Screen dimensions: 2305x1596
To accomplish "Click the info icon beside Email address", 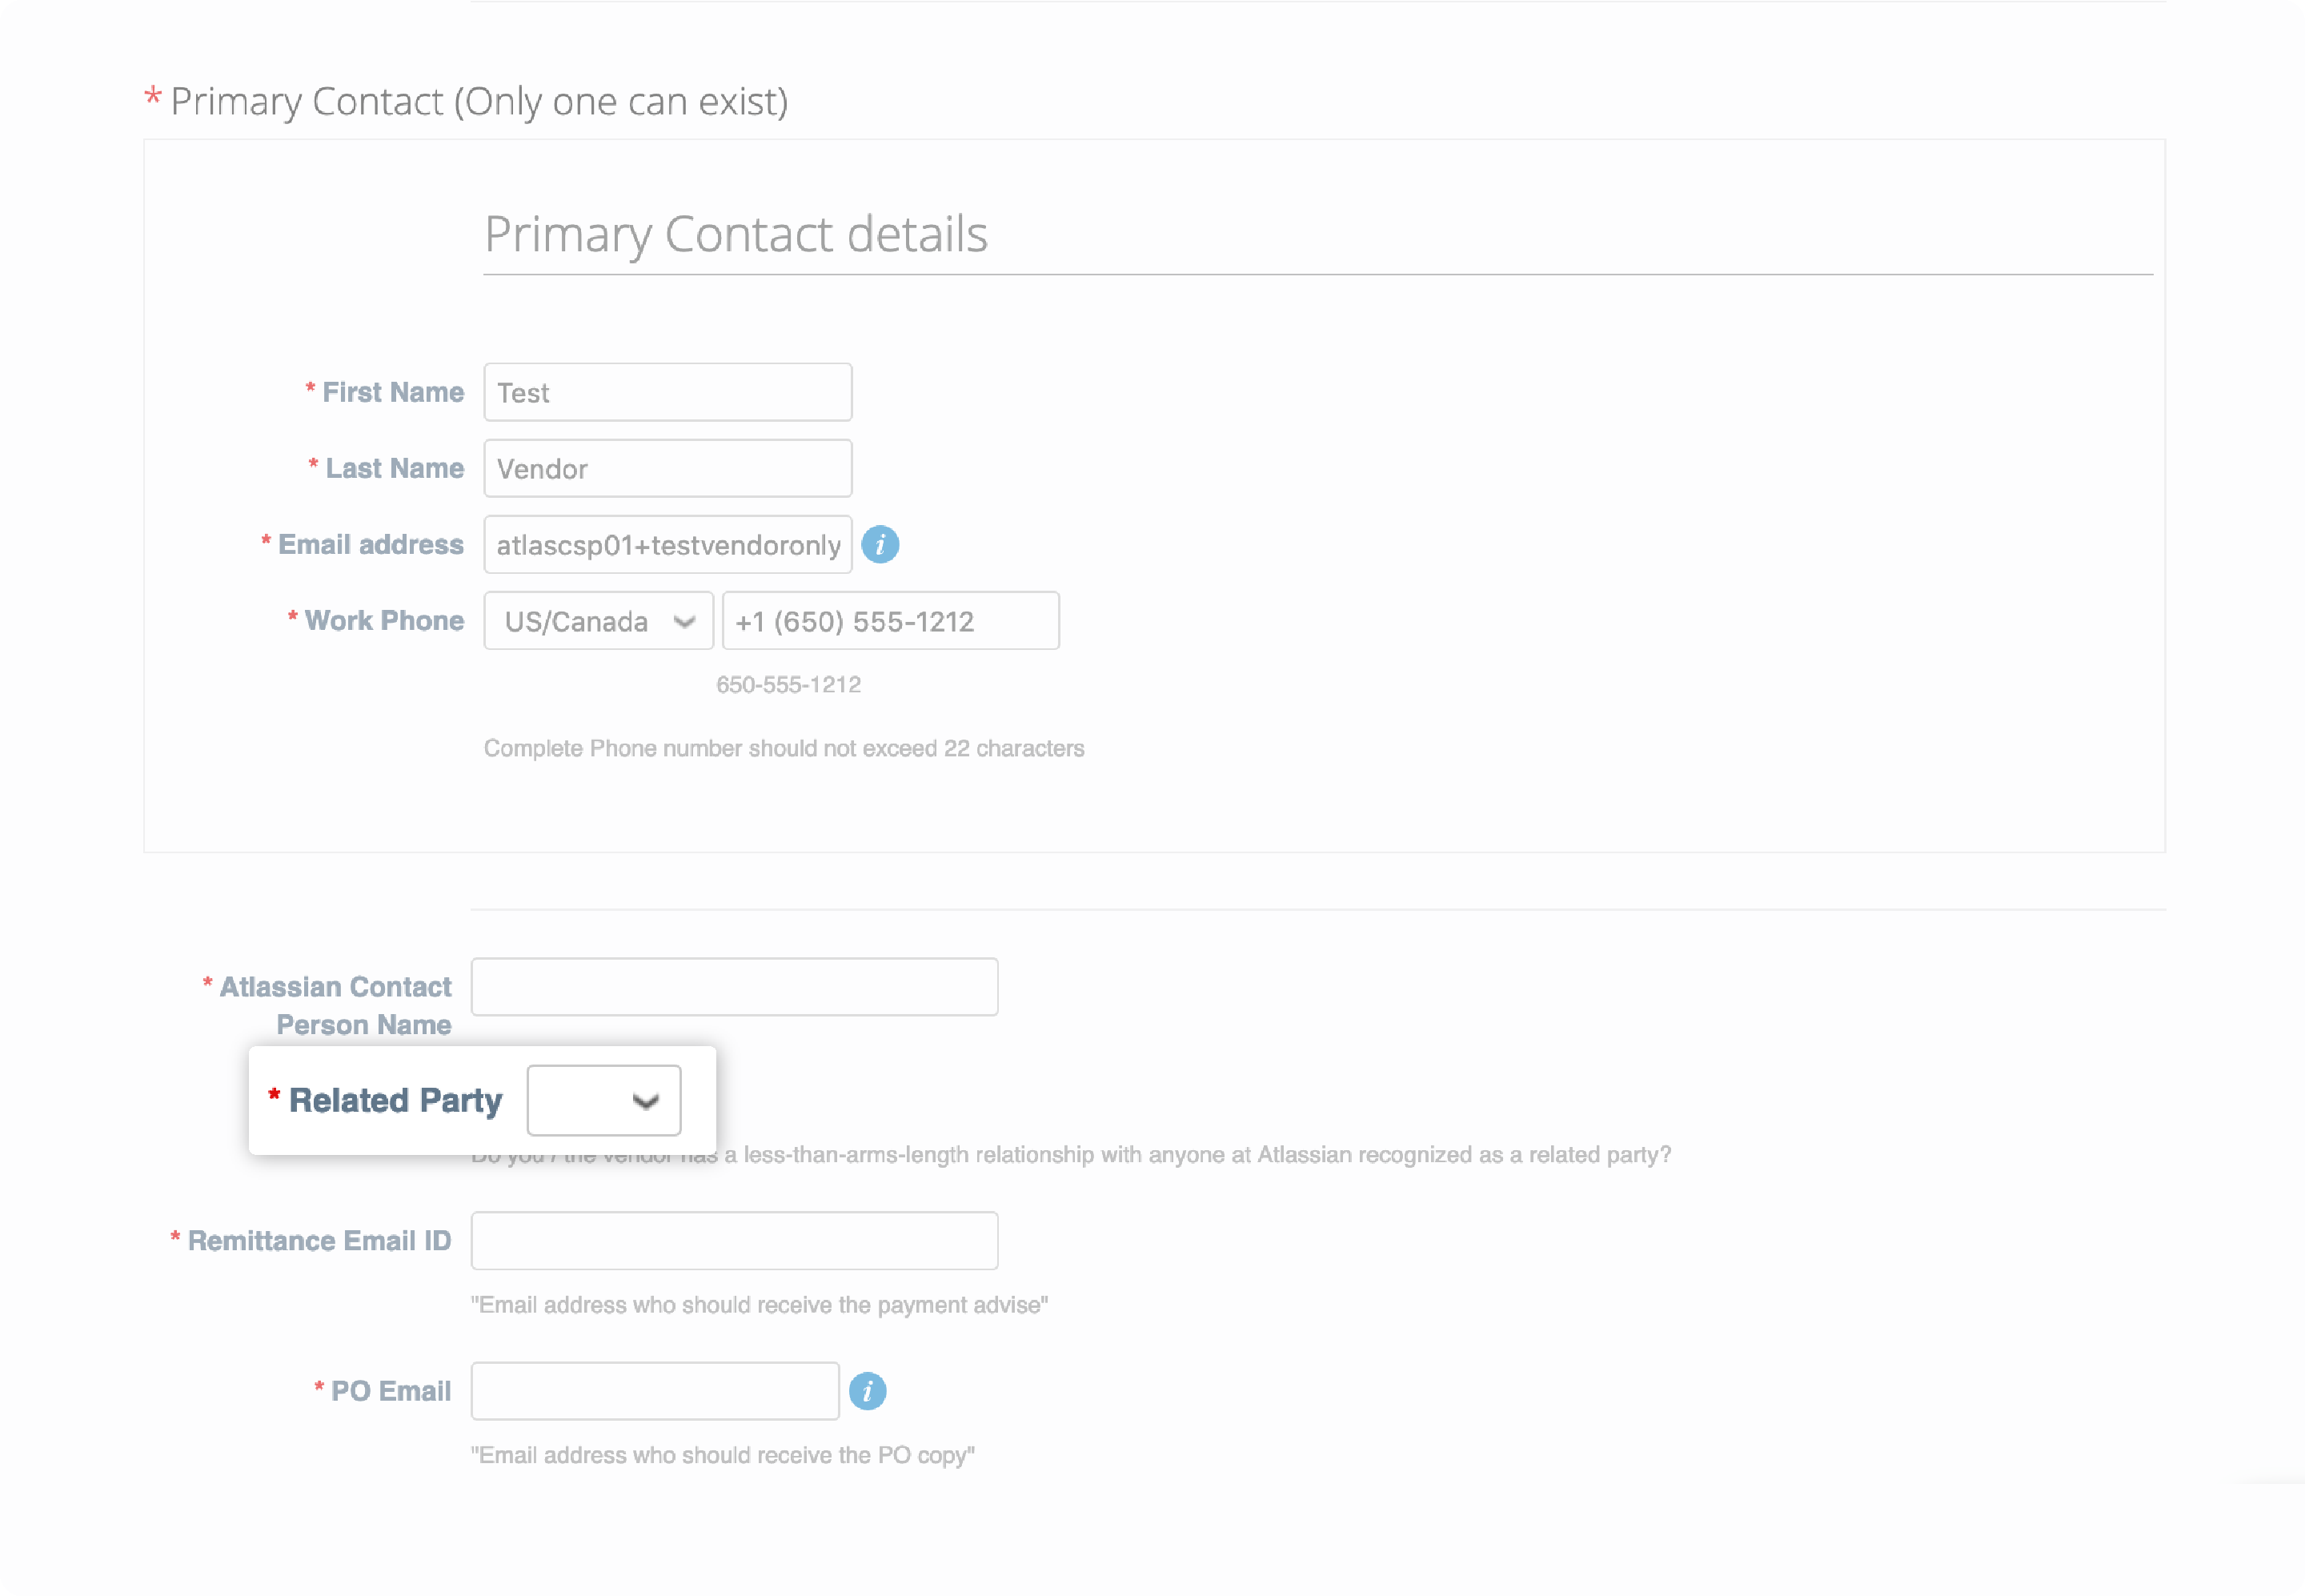I will tap(880, 545).
